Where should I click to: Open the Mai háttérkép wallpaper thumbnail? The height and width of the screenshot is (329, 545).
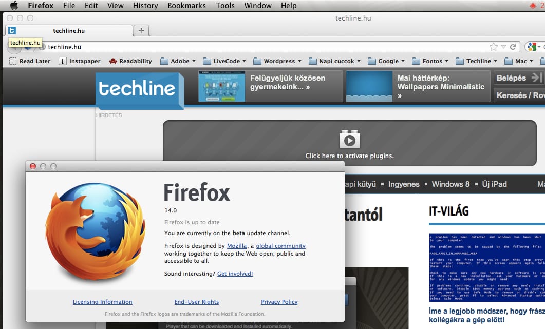(369, 86)
